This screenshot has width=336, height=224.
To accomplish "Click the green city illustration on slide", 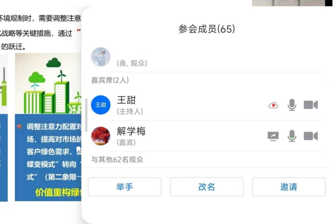I will click(x=48, y=83).
